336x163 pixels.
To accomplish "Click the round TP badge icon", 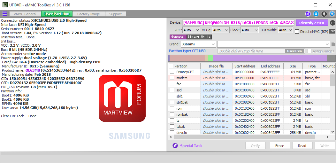I will click(x=332, y=23).
